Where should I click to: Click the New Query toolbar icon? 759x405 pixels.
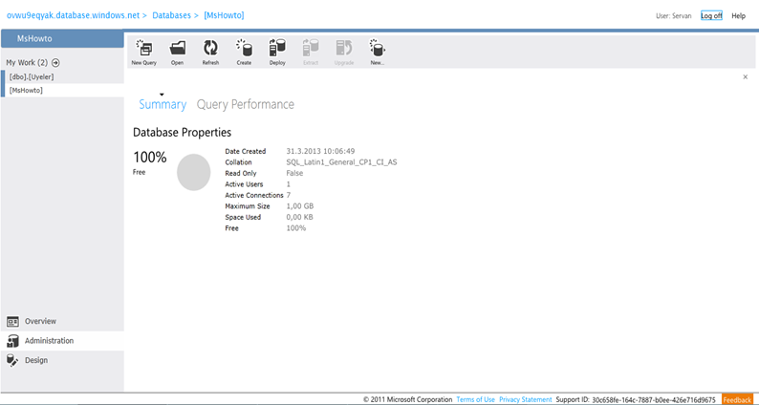click(143, 49)
